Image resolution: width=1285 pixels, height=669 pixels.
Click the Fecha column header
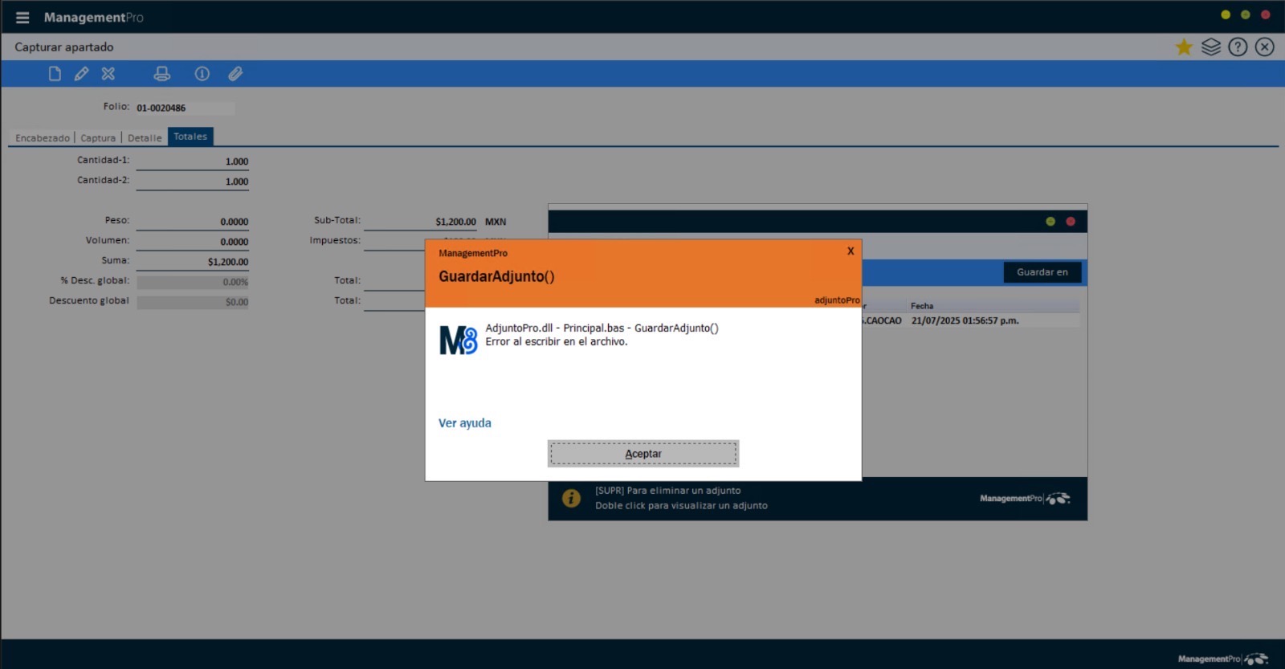pos(922,306)
